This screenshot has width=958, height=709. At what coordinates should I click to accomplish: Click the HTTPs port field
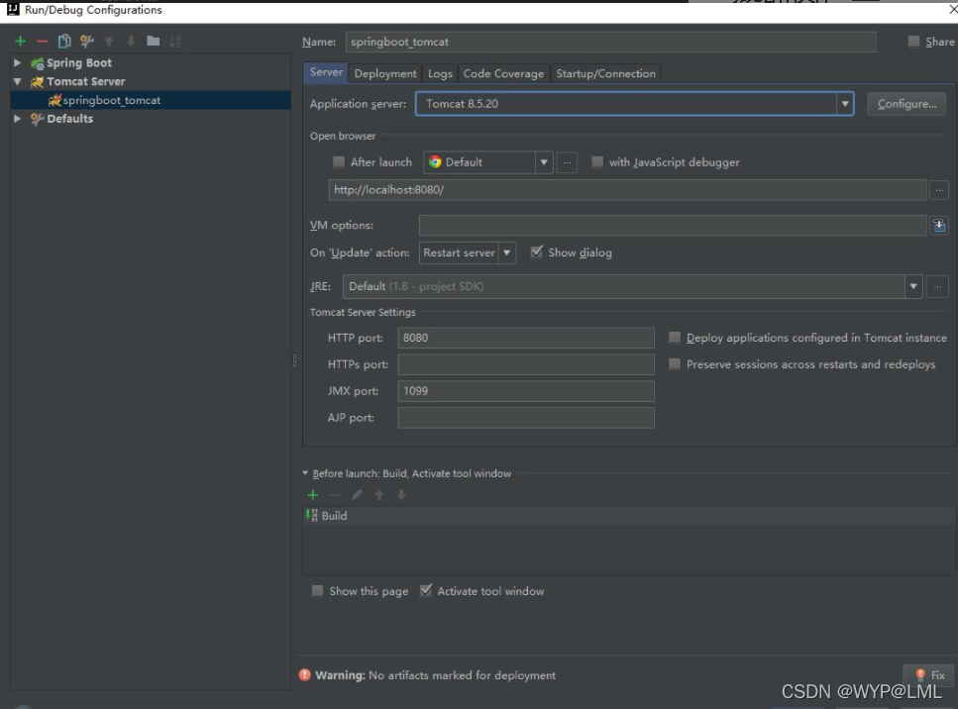pos(526,364)
